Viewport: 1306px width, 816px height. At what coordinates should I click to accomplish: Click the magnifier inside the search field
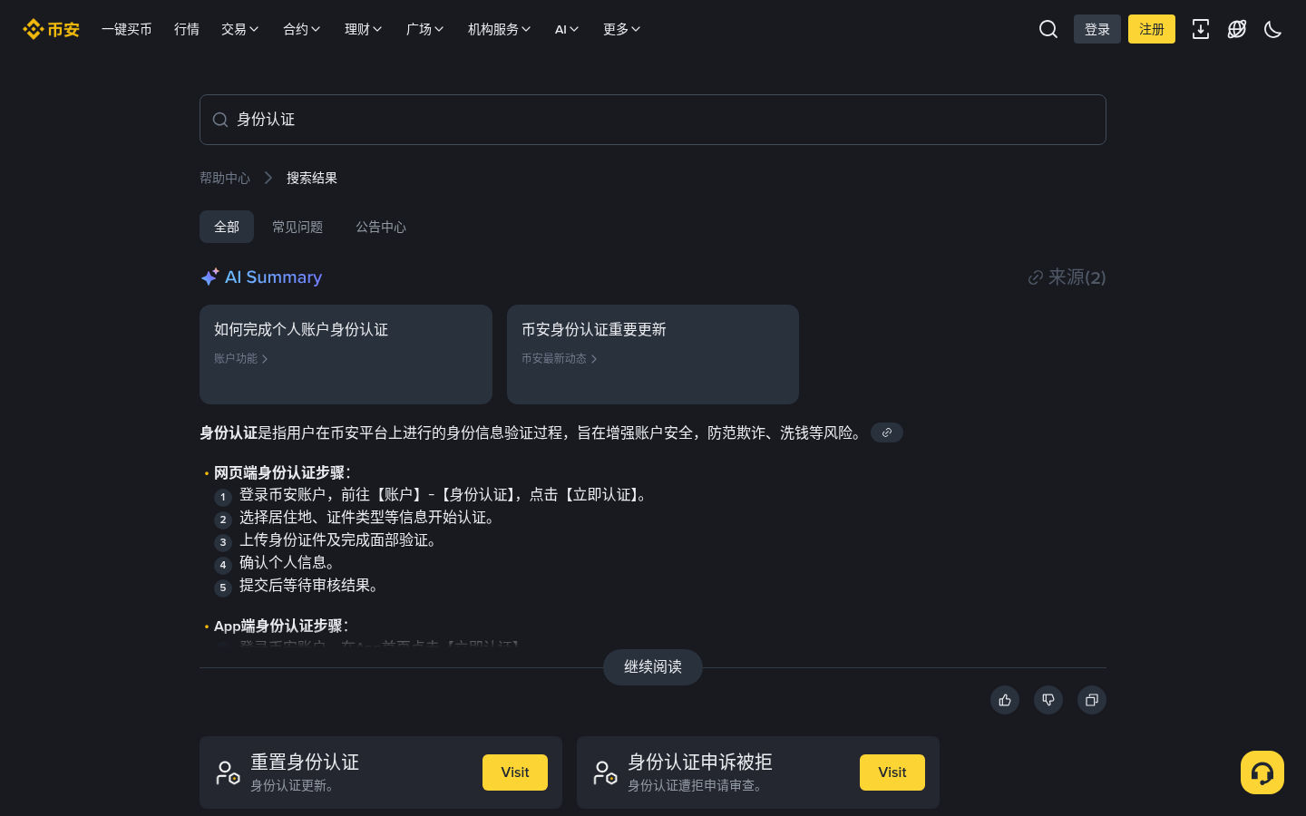pyautogui.click(x=220, y=120)
